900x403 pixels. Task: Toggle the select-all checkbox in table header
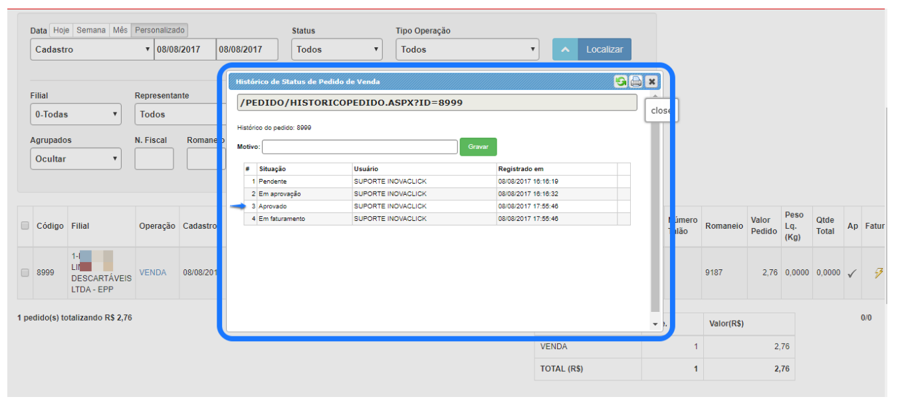point(25,226)
